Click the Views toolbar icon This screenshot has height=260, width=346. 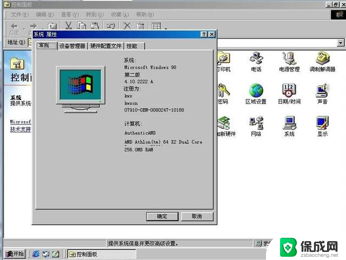156,26
